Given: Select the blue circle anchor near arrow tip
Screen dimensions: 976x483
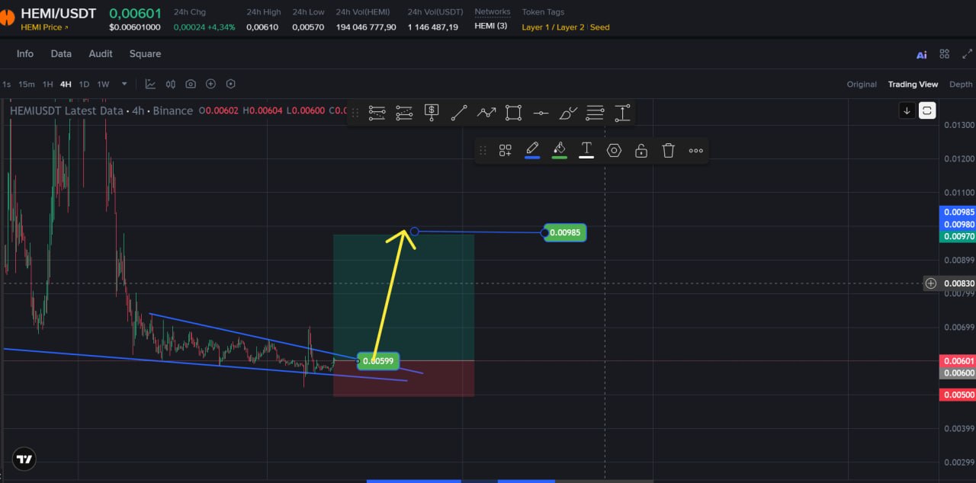Looking at the screenshot, I should (x=415, y=232).
